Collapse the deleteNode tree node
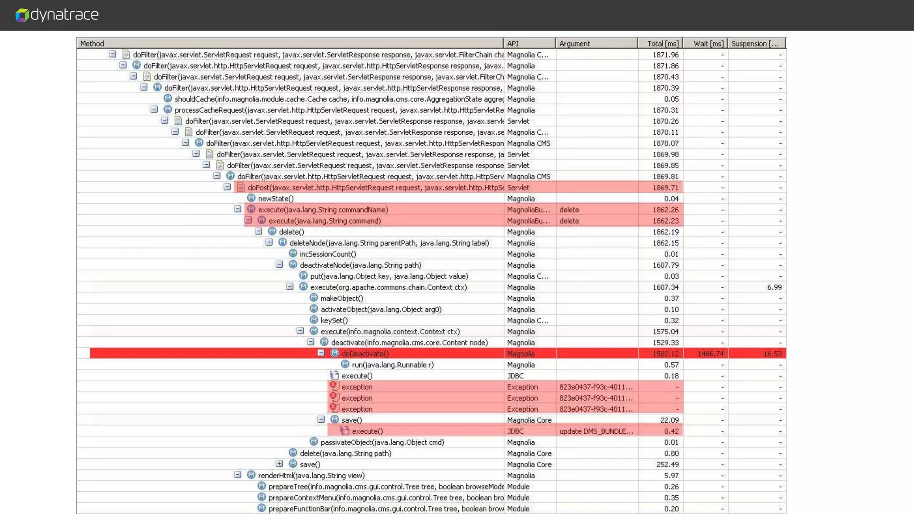The height and width of the screenshot is (514, 914). [269, 243]
